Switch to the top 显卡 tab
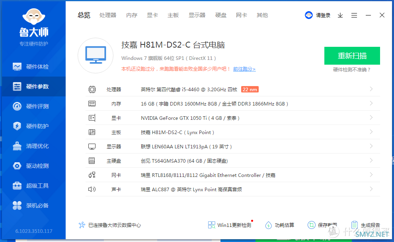 pyautogui.click(x=152, y=15)
